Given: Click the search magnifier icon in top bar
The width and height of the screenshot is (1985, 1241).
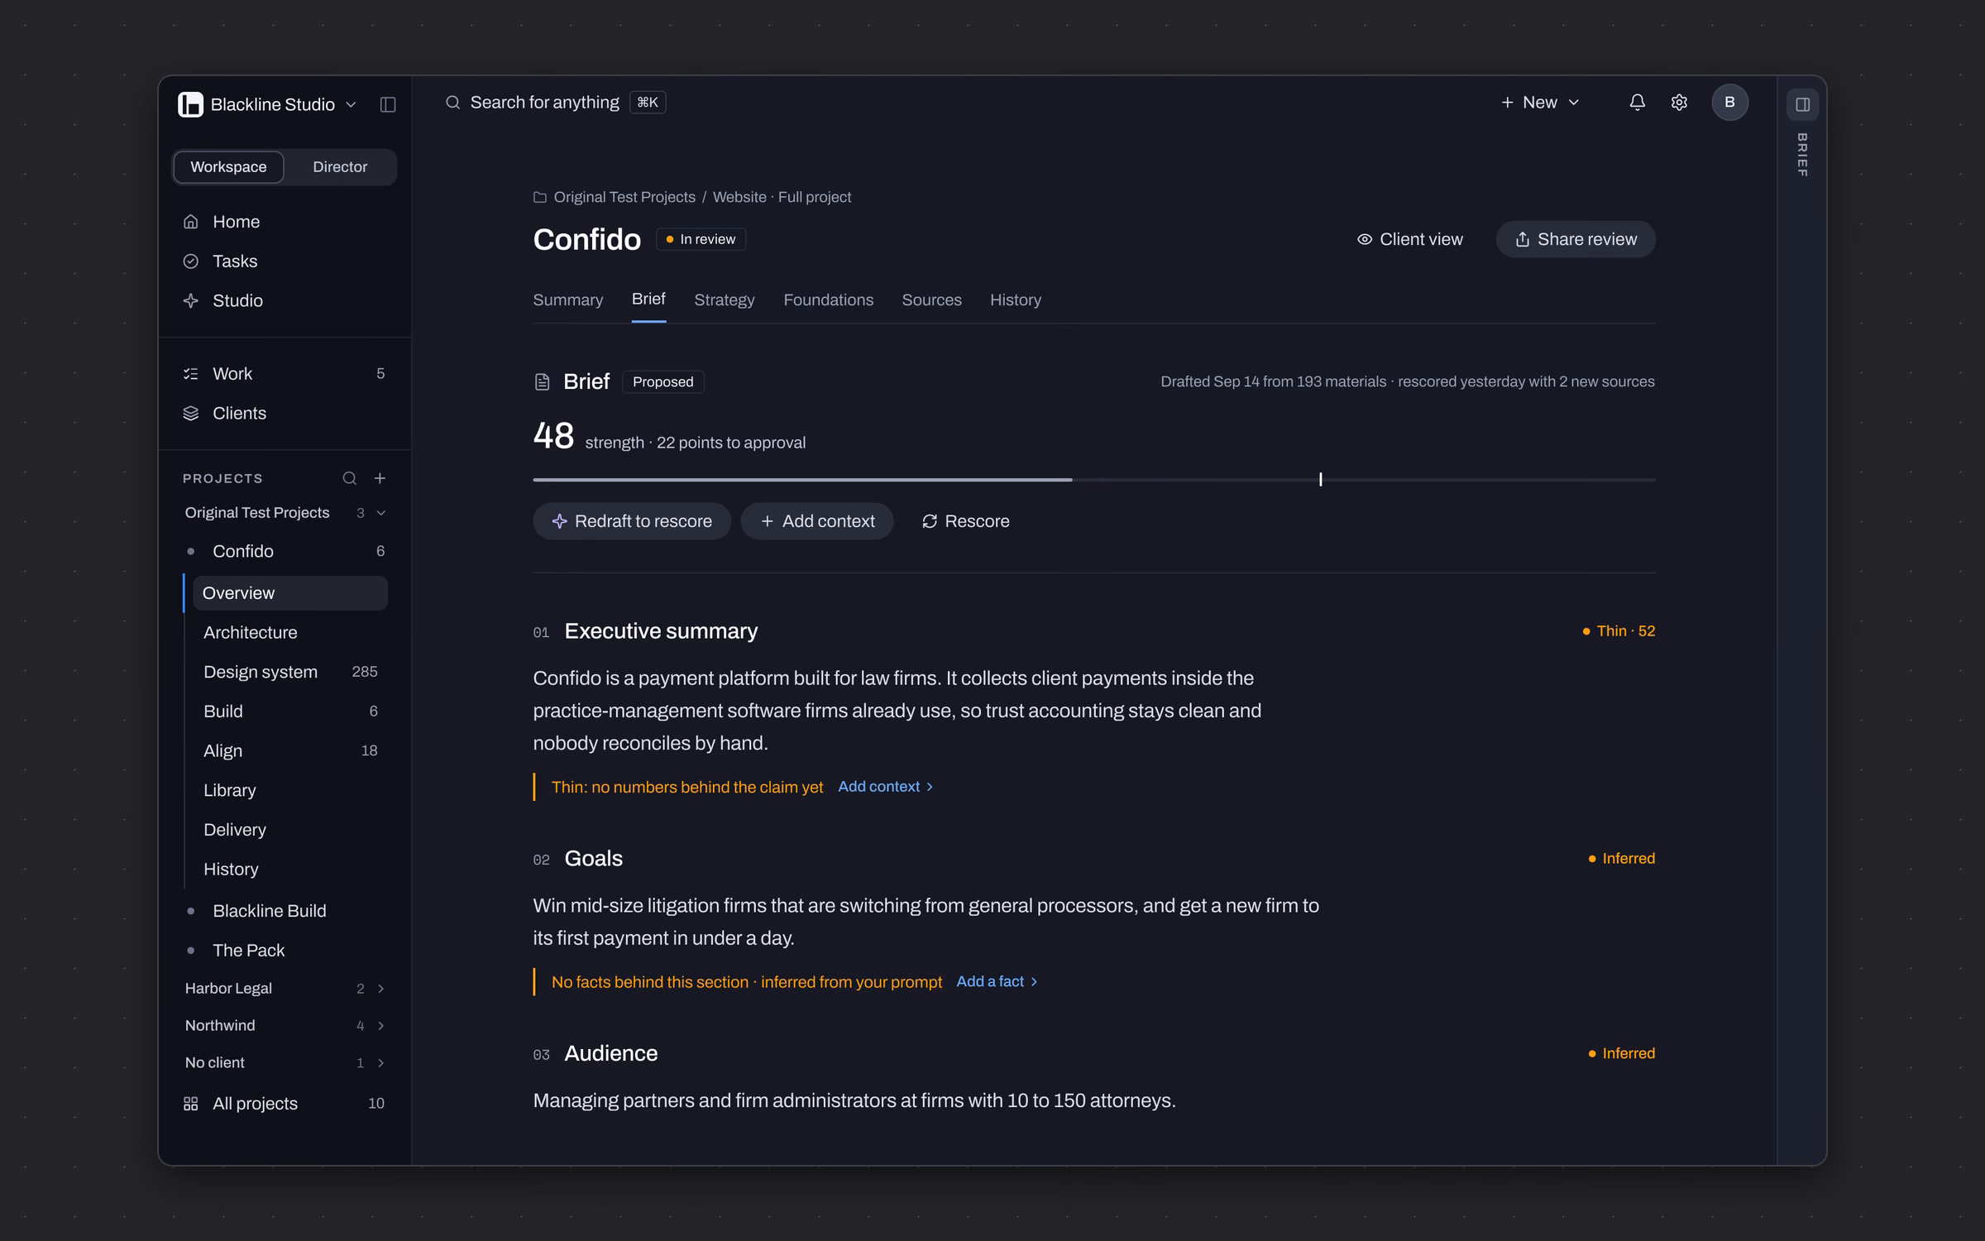Looking at the screenshot, I should (452, 103).
